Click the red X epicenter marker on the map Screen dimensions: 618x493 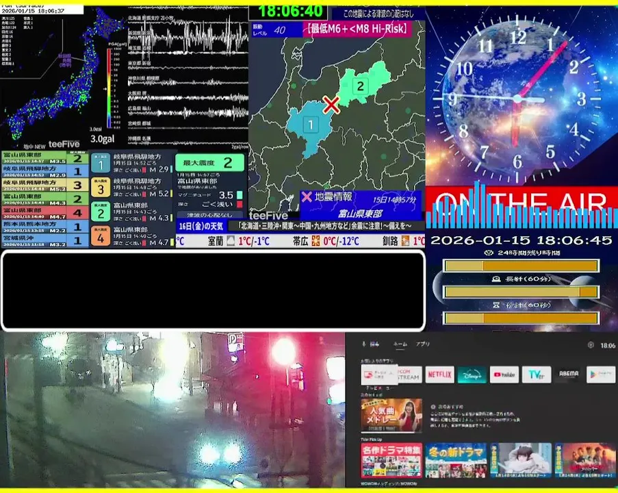click(x=331, y=105)
